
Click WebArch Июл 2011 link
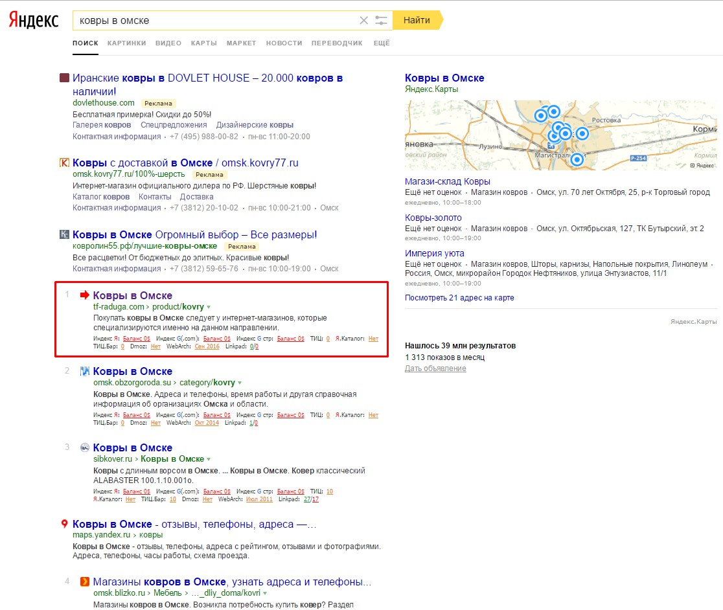pos(259,499)
